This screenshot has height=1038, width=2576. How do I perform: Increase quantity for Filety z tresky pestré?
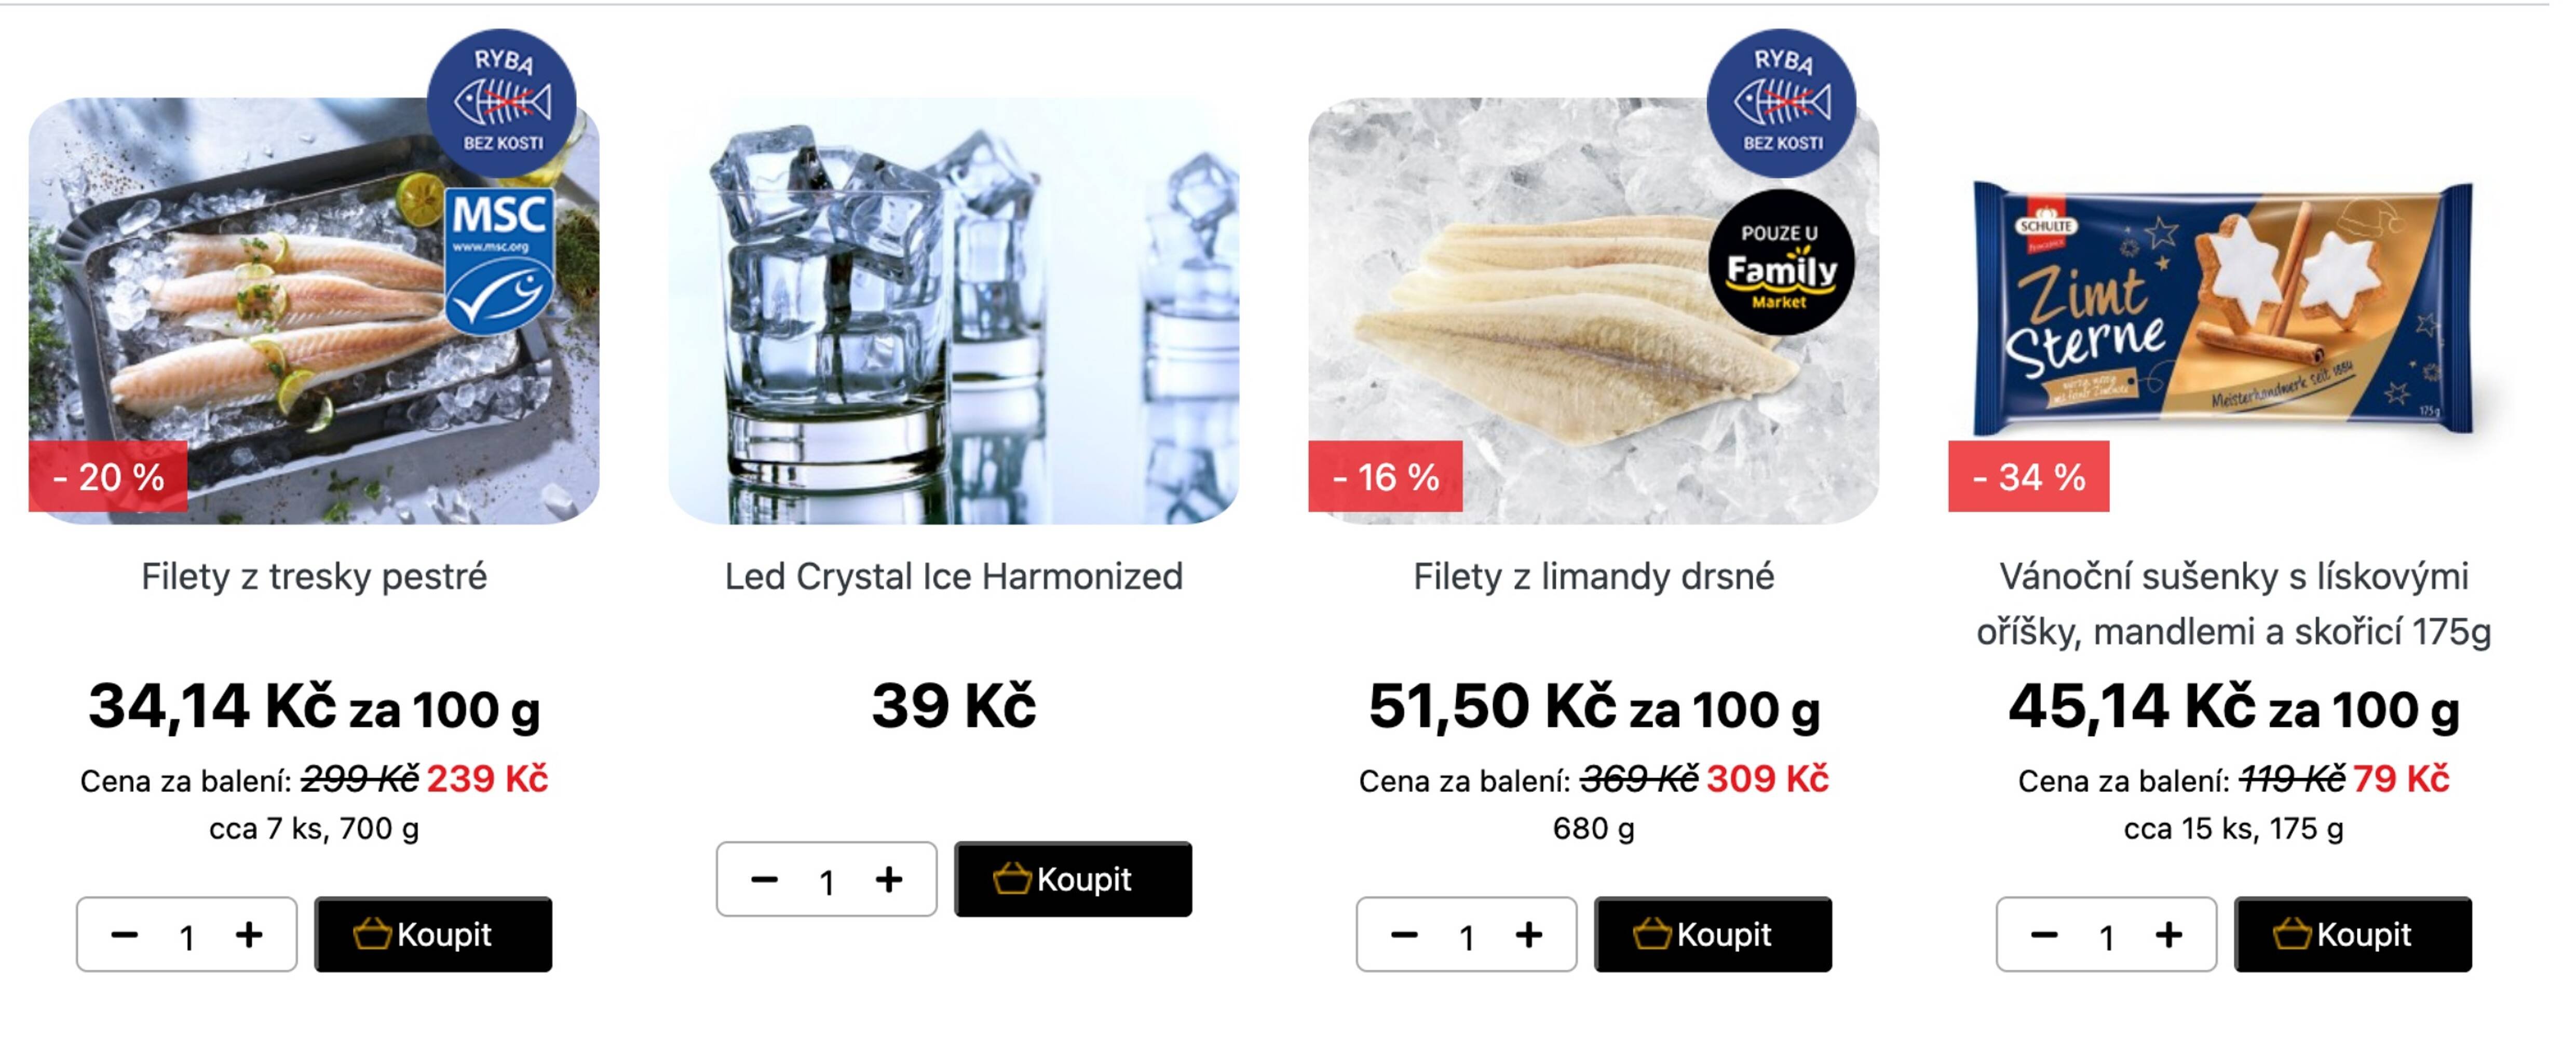pos(249,935)
